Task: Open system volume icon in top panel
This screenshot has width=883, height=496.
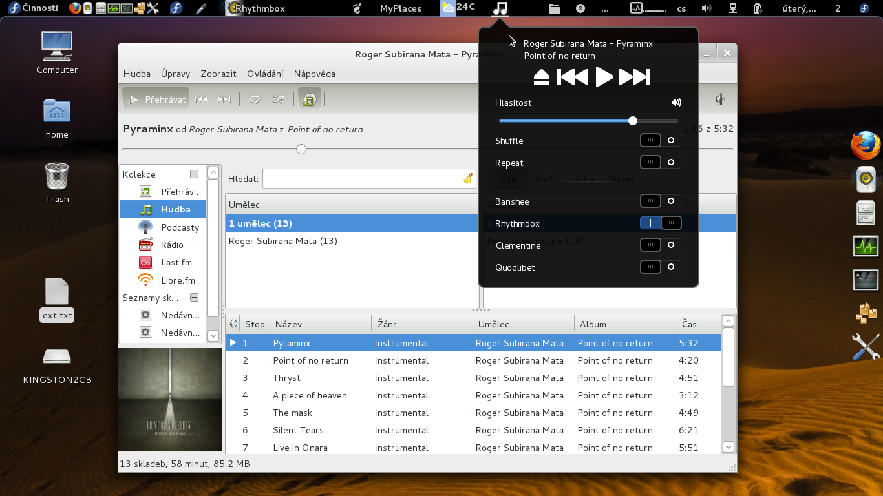Action: tap(707, 8)
